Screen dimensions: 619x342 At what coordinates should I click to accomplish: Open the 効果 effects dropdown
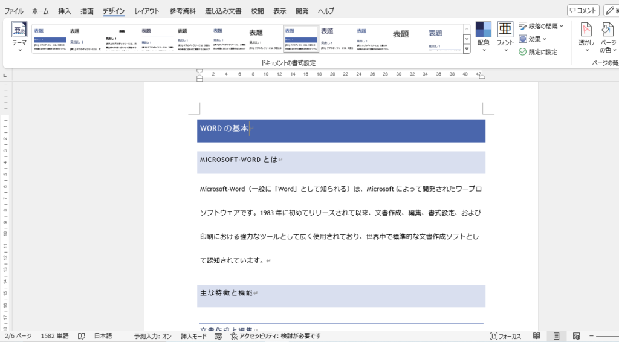click(x=533, y=39)
